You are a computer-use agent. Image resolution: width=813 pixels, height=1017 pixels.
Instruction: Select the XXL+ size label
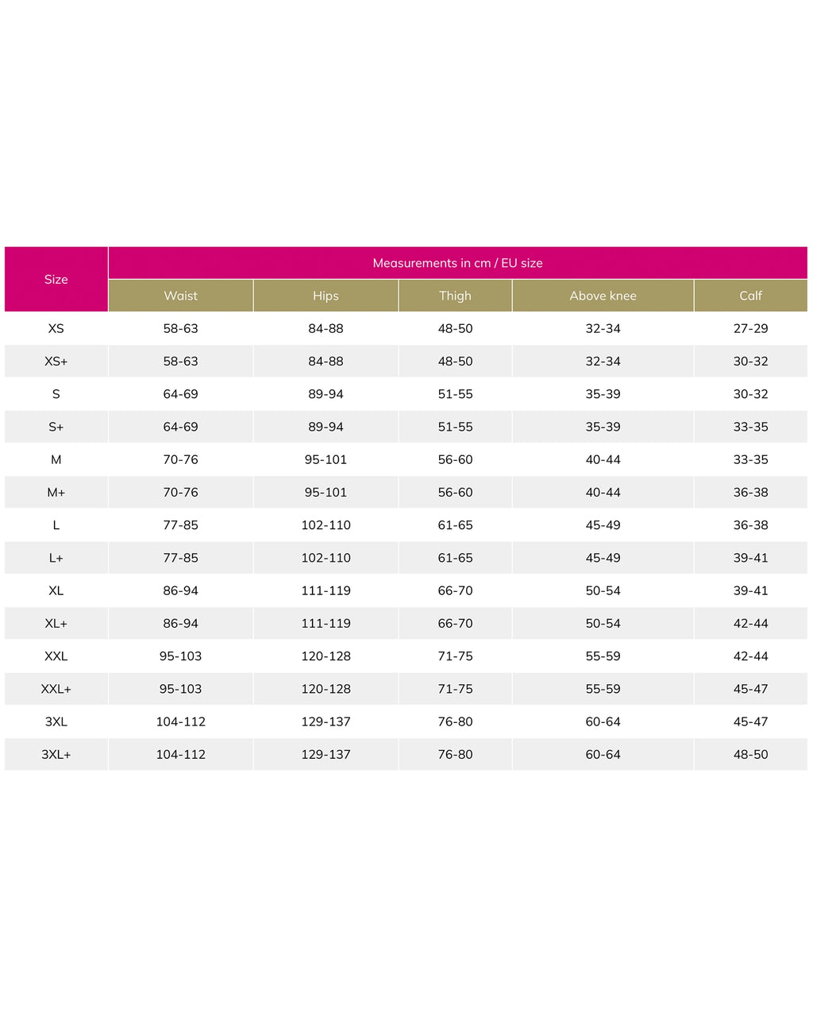[56, 689]
